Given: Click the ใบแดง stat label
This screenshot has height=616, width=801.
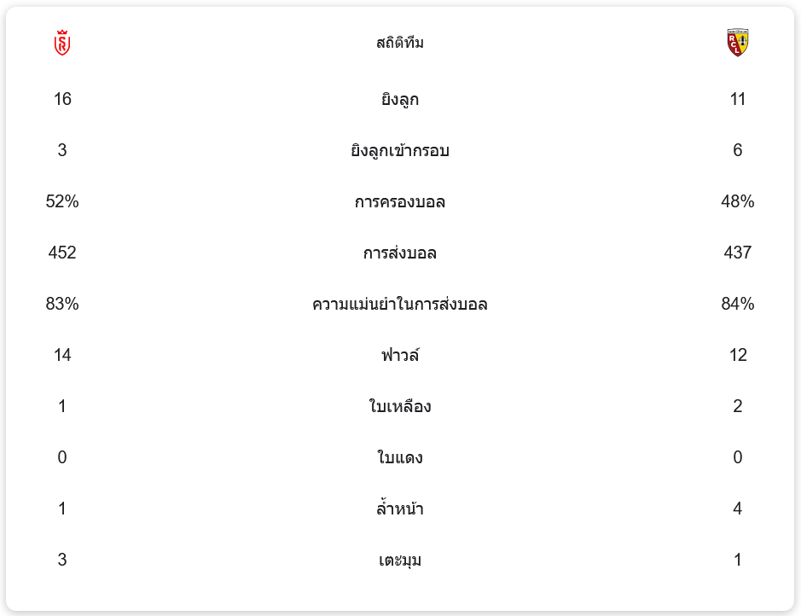Looking at the screenshot, I should (400, 458).
